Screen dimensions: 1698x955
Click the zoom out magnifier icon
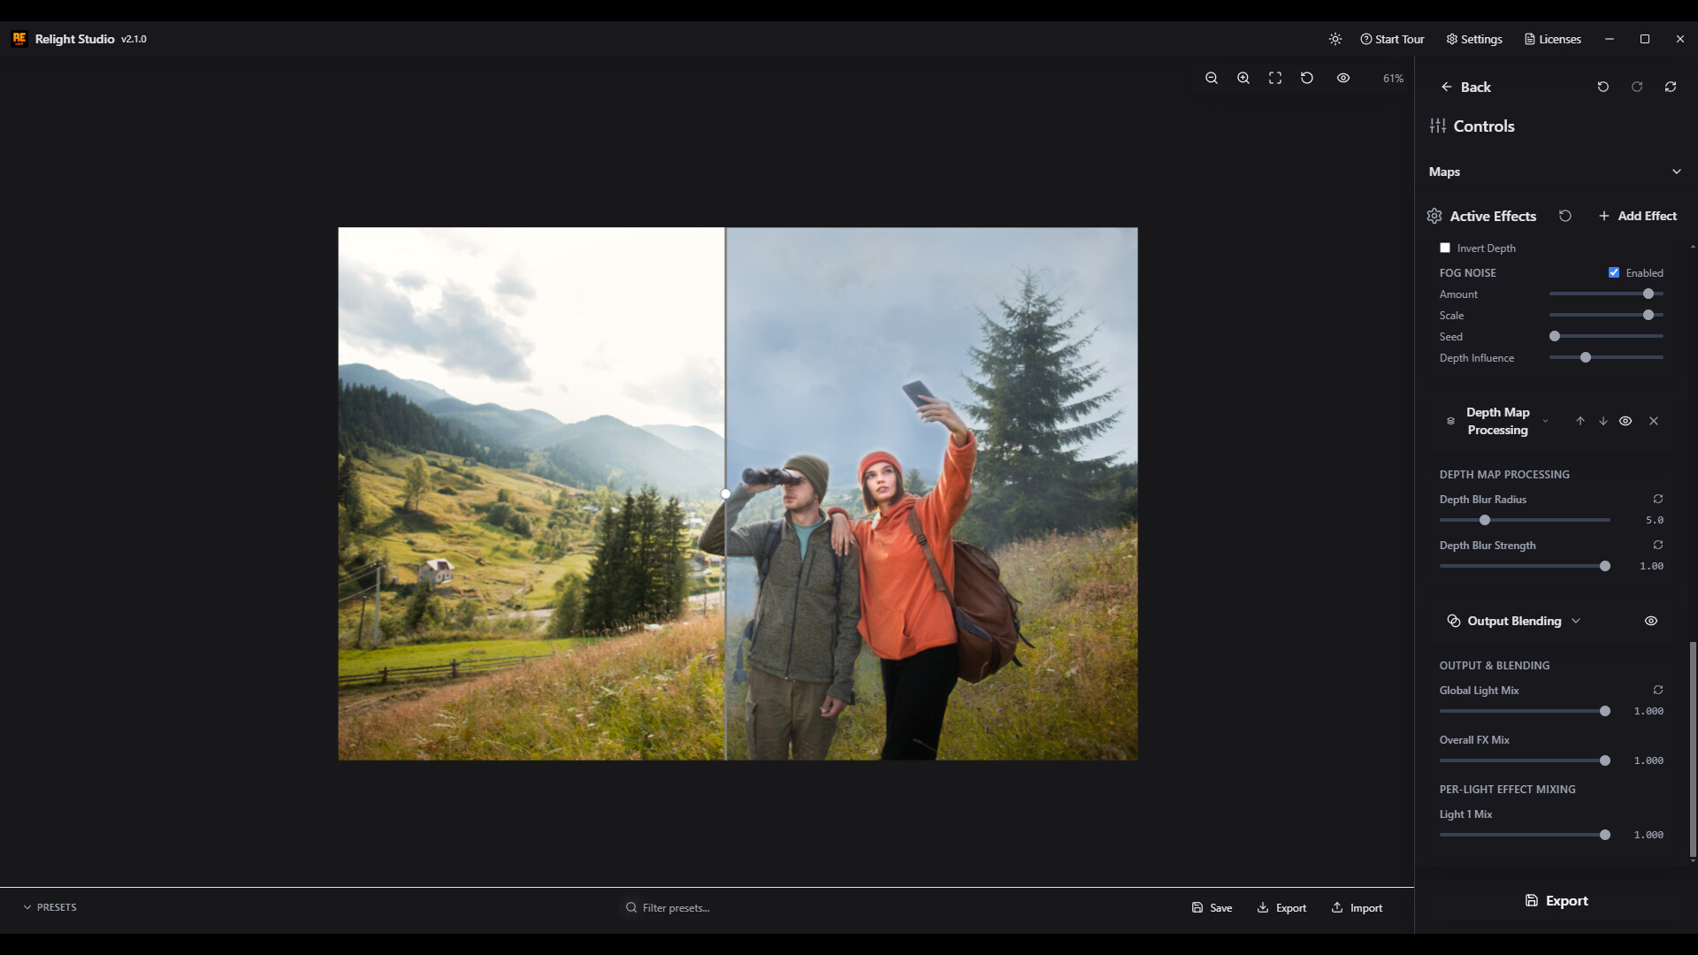point(1212,78)
